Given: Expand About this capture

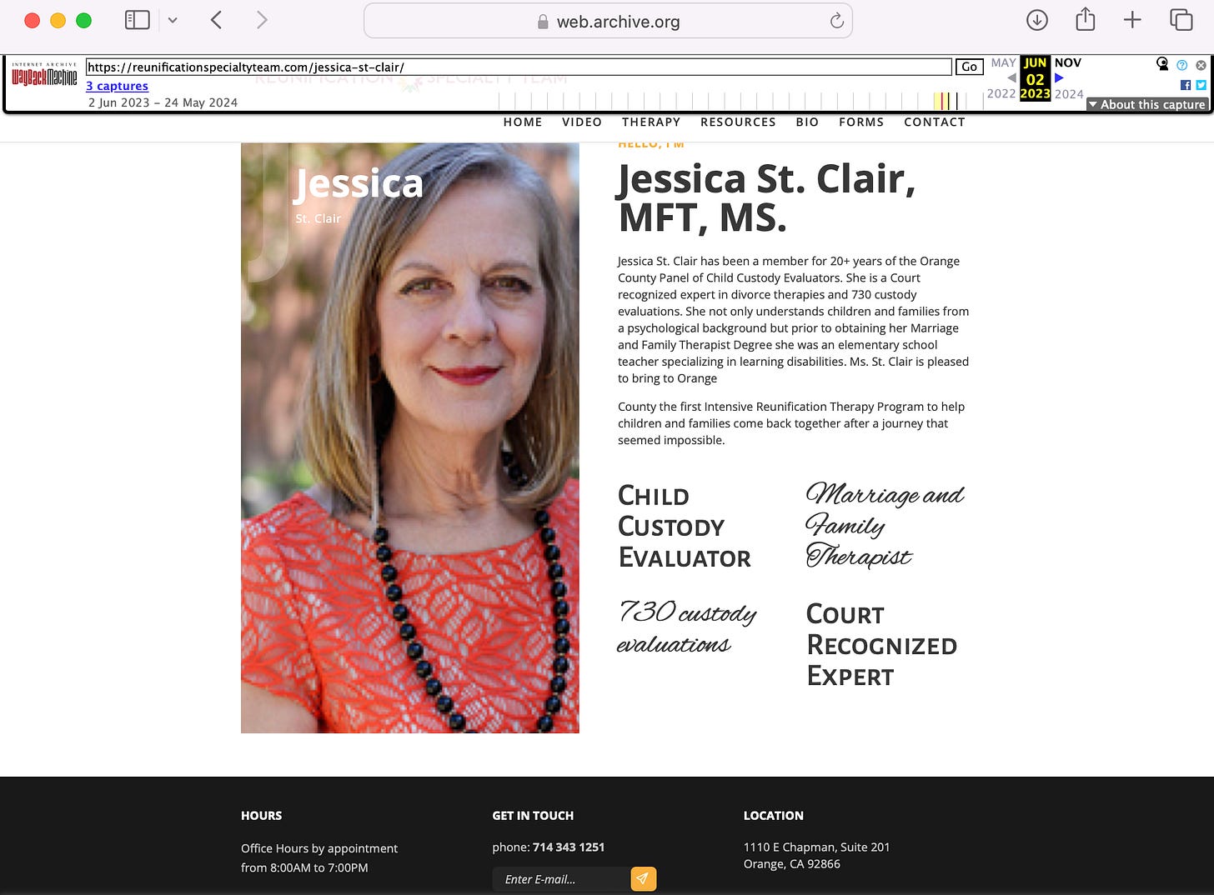Looking at the screenshot, I should (1147, 104).
